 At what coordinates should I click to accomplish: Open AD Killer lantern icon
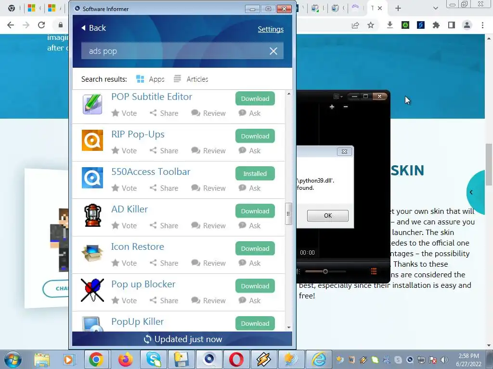coord(92,215)
